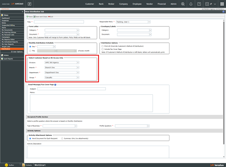Open the apps grid icon
Screen dimensions: 226x167
point(222,4)
